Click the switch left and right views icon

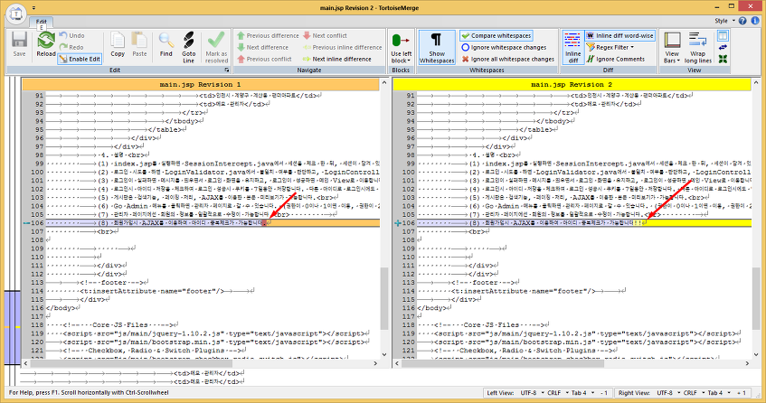(x=723, y=47)
